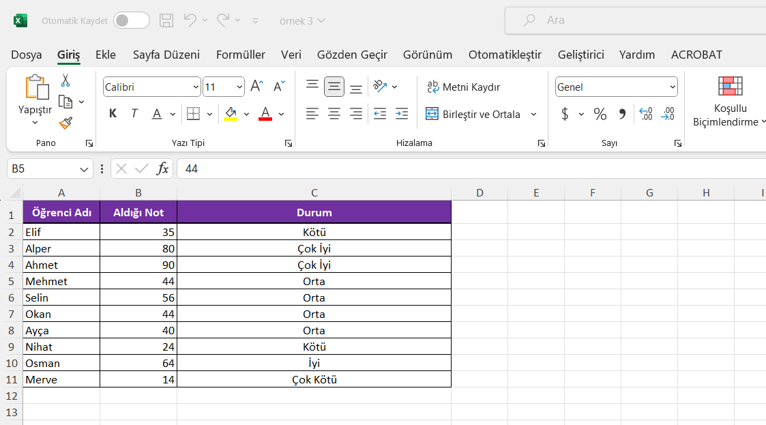766x425 pixels.
Task: Switch to the ACROBAT tab
Action: [696, 55]
